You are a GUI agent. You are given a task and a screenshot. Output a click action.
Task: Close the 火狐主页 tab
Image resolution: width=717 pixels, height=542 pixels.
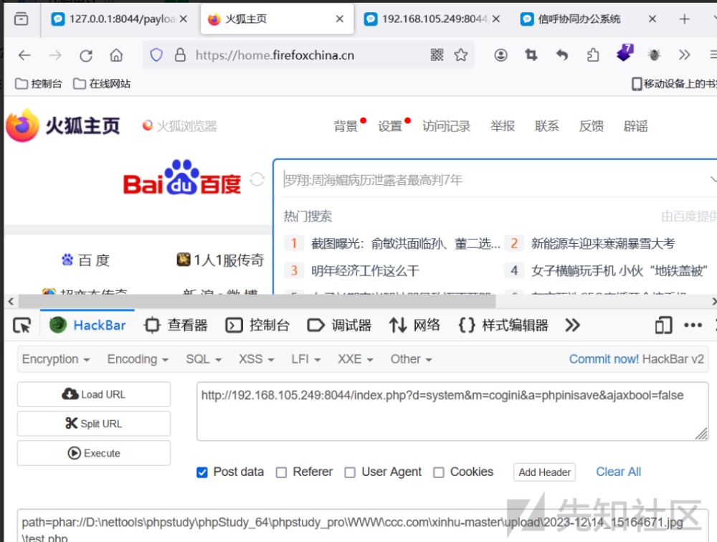[x=340, y=19]
